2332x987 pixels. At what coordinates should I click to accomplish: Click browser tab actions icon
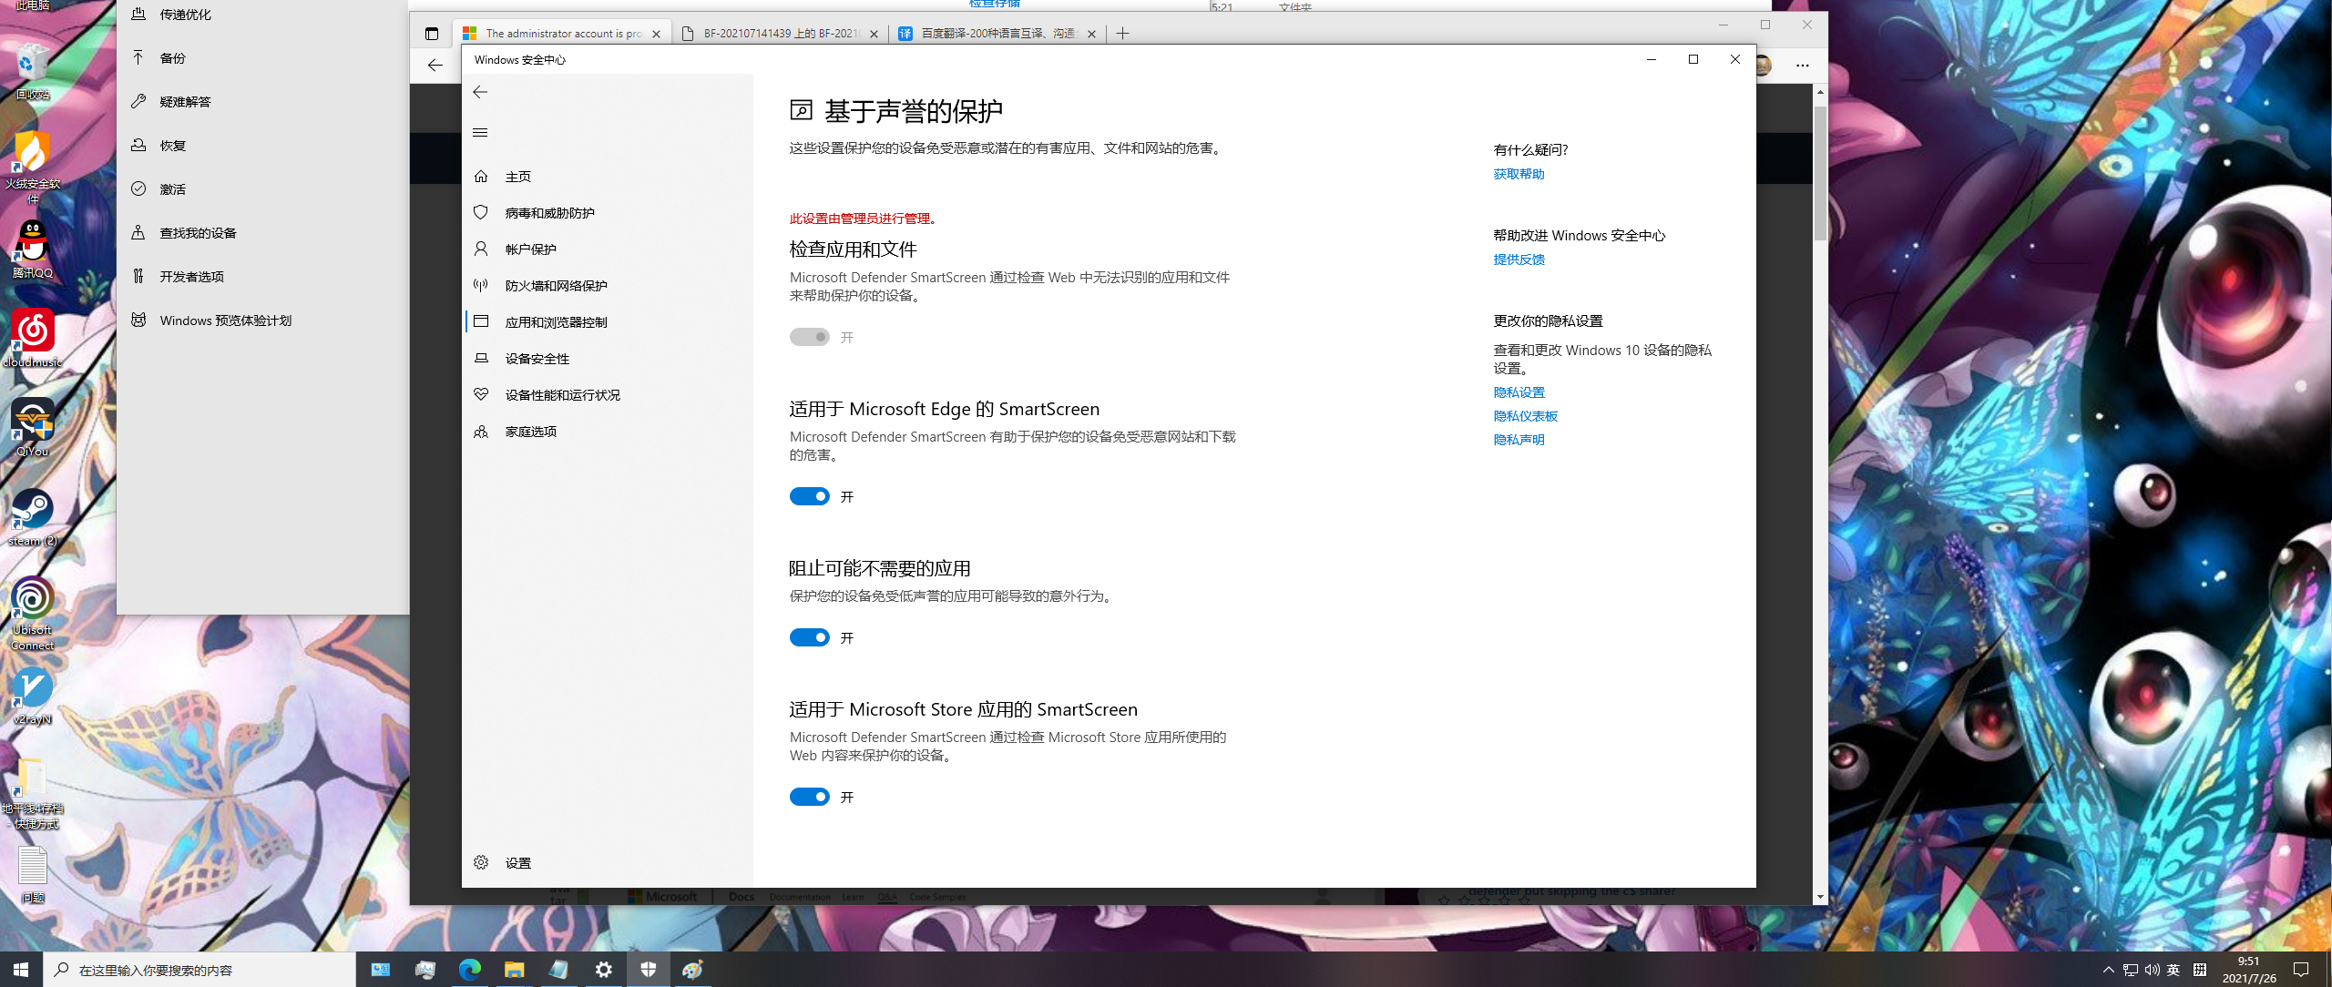tap(432, 34)
